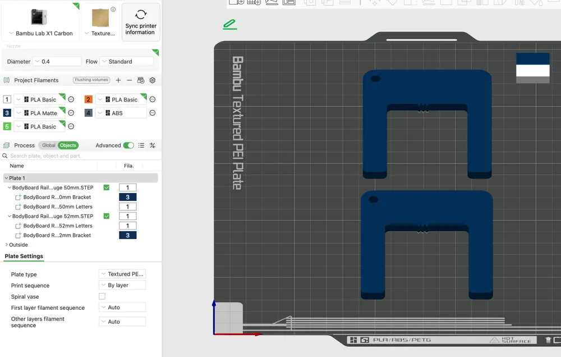
Task: Open more options for filament 3 PLA Matte
Action: tap(71, 113)
